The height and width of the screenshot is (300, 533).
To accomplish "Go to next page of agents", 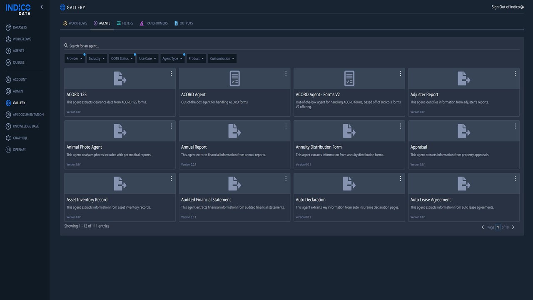I will [x=513, y=227].
